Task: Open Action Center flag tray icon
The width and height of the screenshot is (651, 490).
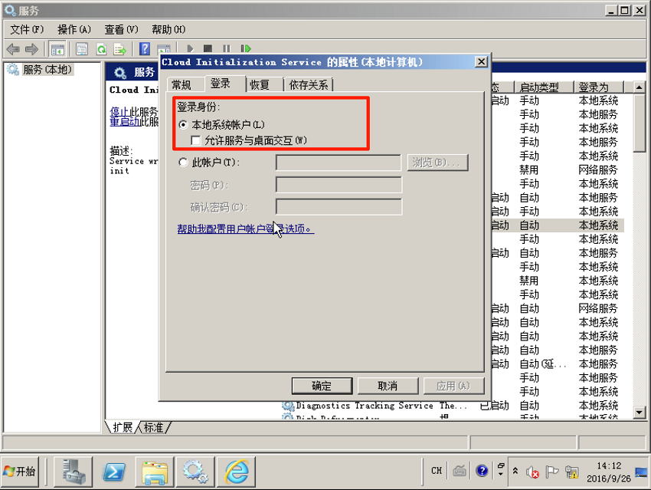Action: (551, 472)
